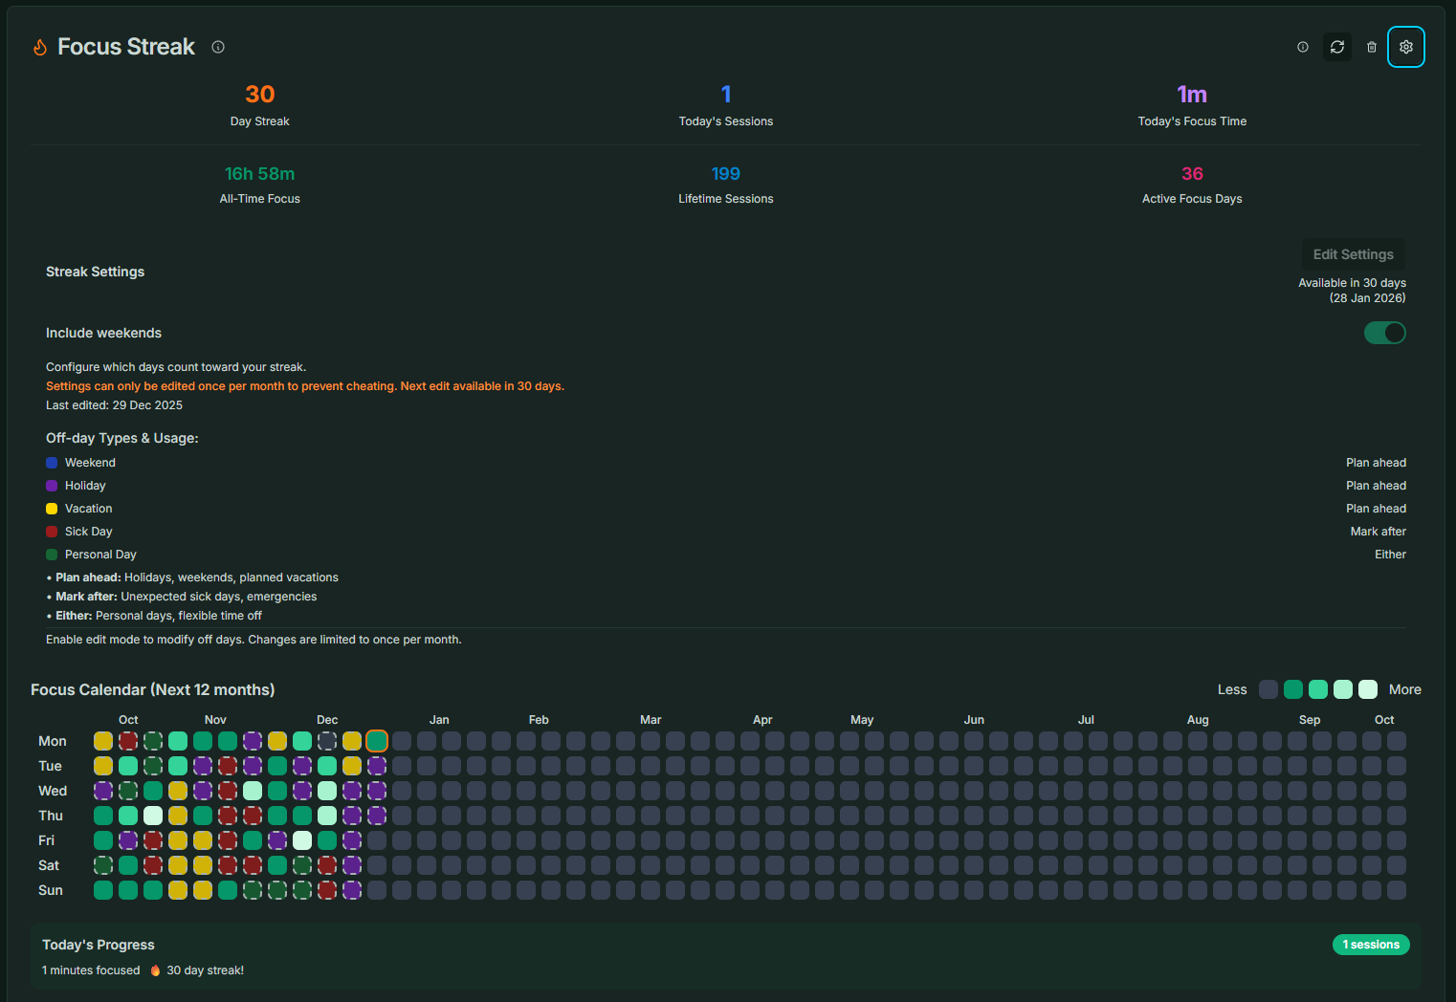Click the circular info icon in the top-right toolbar

point(1302,46)
